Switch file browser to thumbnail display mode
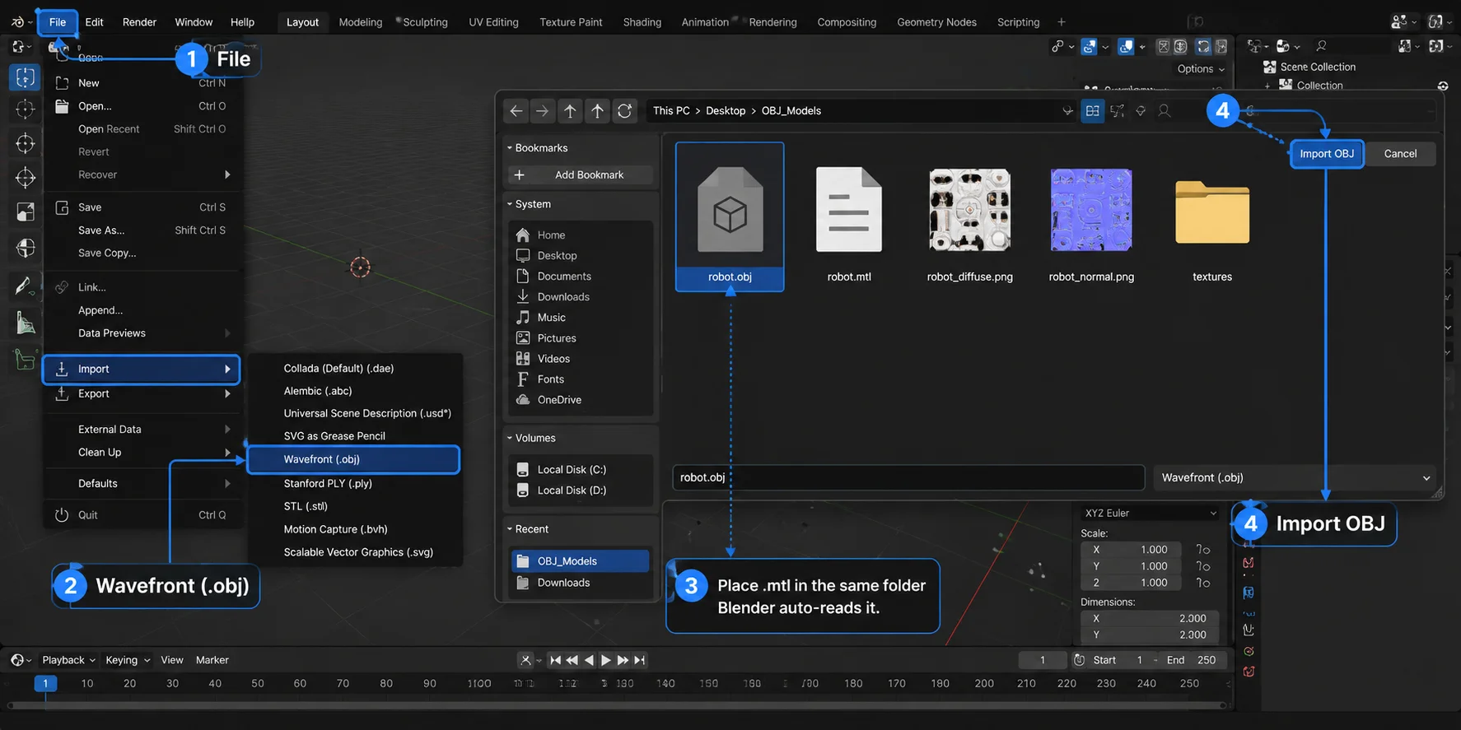The image size is (1461, 730). [x=1093, y=111]
